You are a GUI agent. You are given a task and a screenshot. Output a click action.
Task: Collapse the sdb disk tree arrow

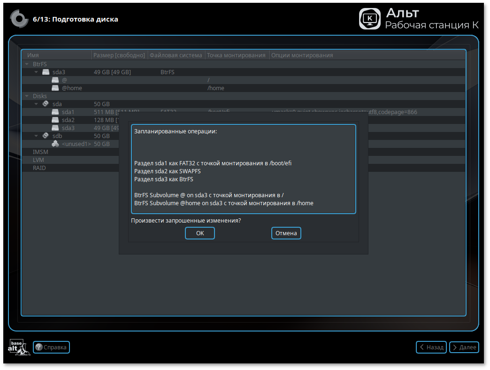[36, 136]
